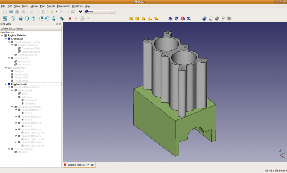
Task: Paste with the clipboard icon
Action: click(x=44, y=11)
